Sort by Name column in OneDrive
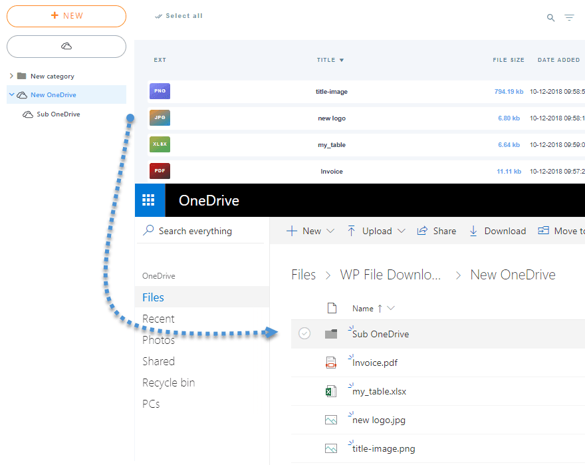Screen dimensions: 585x465 373,309
